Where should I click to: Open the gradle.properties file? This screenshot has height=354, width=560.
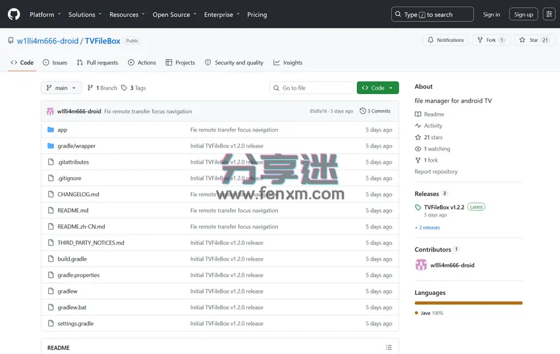pos(78,275)
